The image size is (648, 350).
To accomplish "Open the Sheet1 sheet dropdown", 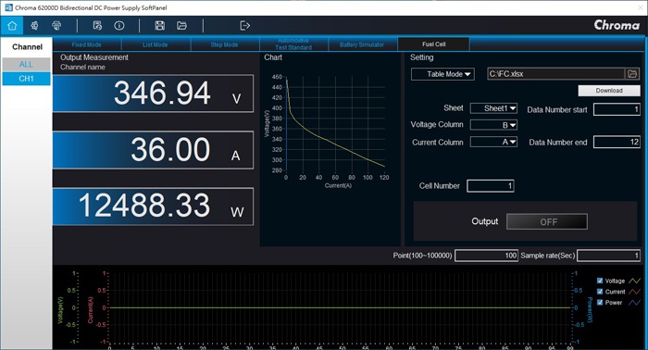I will 493,108.
